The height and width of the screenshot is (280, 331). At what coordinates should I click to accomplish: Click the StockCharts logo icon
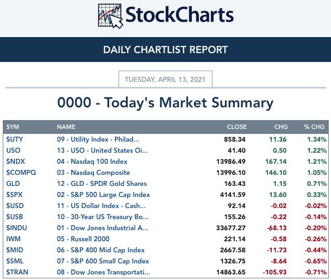(x=111, y=16)
